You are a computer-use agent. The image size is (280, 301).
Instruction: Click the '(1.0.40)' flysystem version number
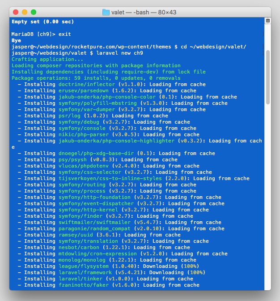126,266
